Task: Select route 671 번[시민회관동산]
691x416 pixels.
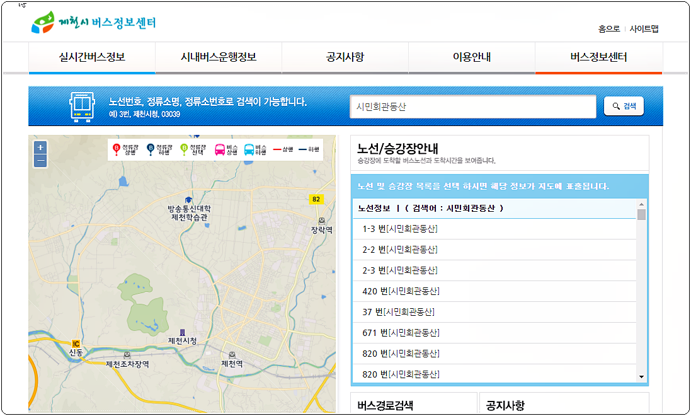Action: point(494,333)
